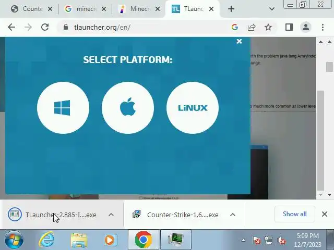Open the tab search dropdown
This screenshot has height=250, width=334.
click(271, 9)
